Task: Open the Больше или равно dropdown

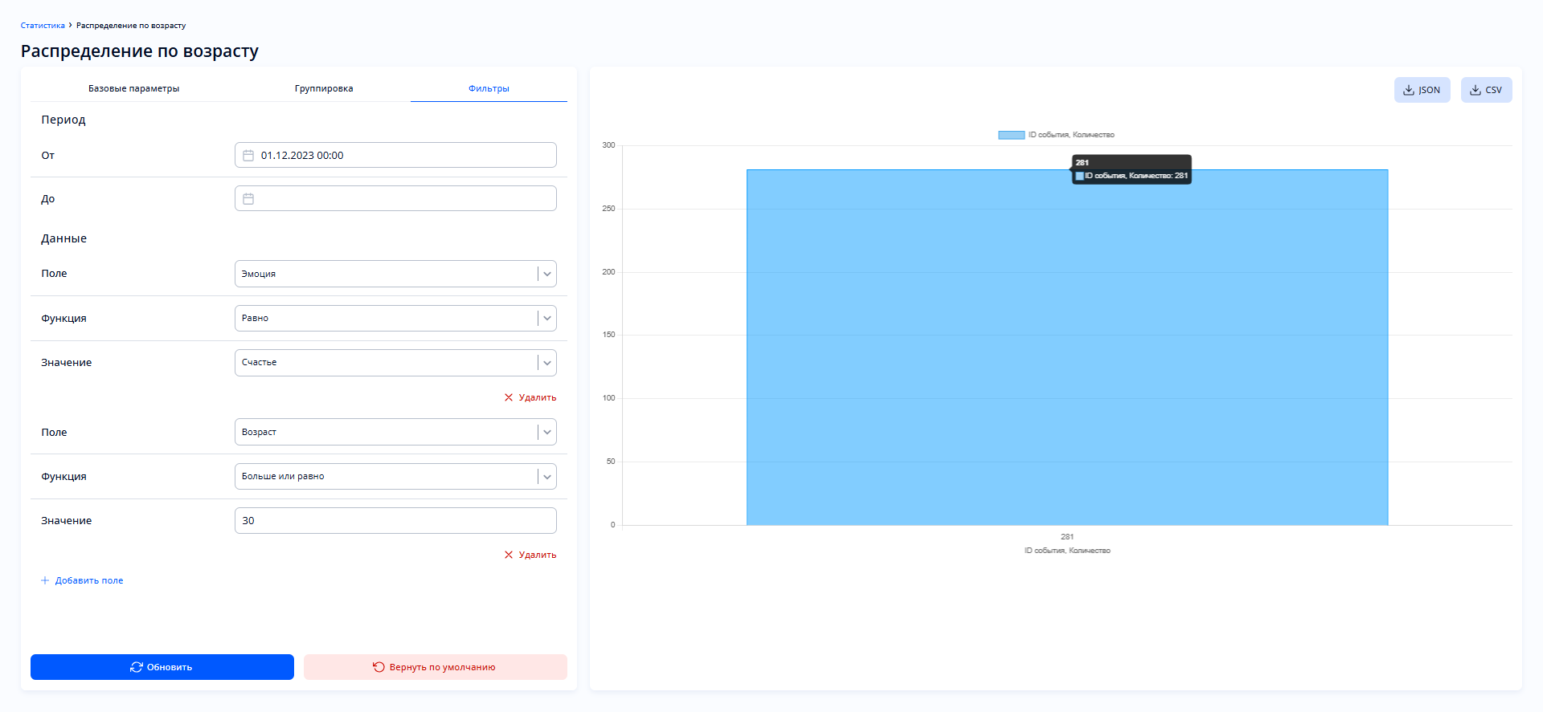Action: click(546, 477)
